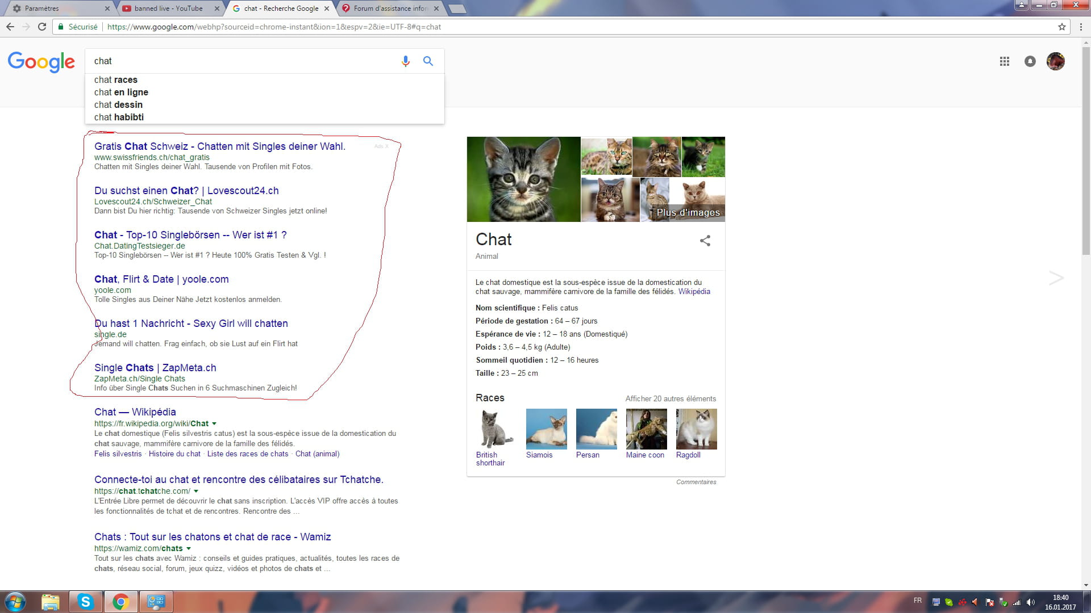Reload the current page
The image size is (1091, 613).
(x=42, y=27)
